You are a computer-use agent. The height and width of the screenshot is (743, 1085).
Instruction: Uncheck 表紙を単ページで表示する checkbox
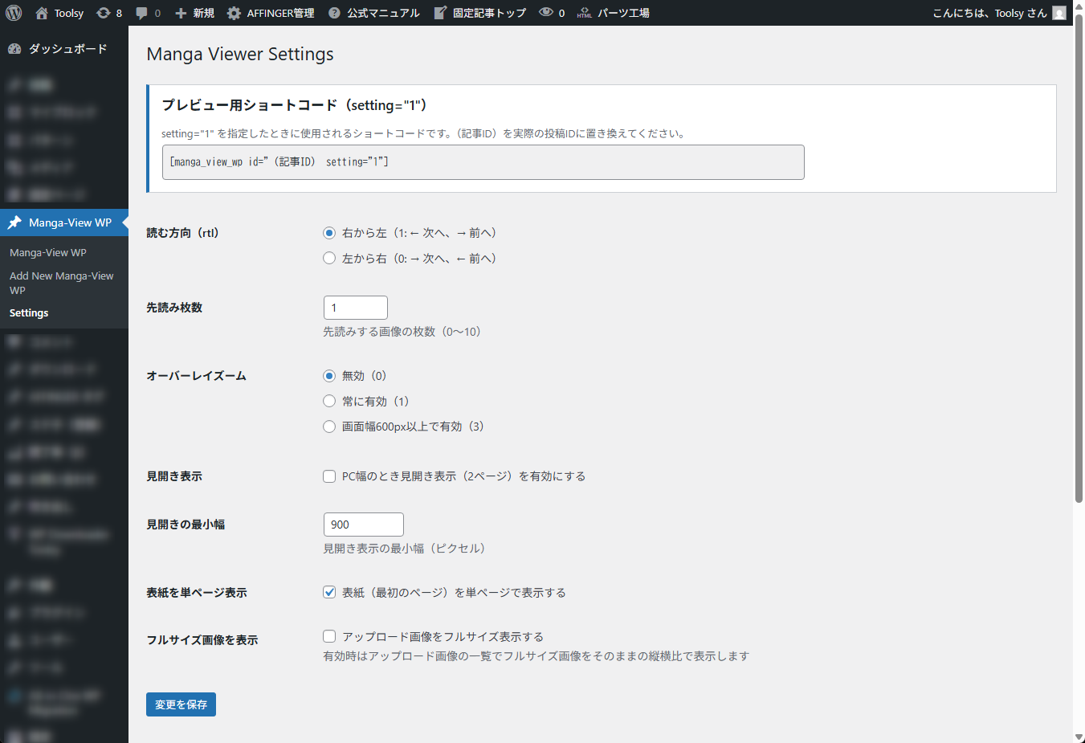point(329,592)
